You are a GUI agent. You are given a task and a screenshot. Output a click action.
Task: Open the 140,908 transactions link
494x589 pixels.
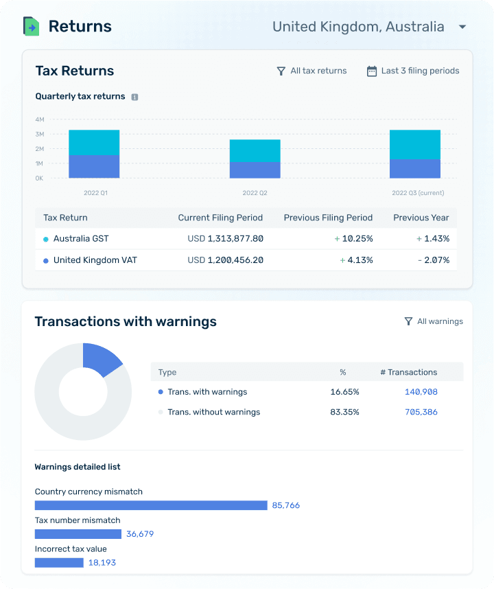click(x=421, y=392)
